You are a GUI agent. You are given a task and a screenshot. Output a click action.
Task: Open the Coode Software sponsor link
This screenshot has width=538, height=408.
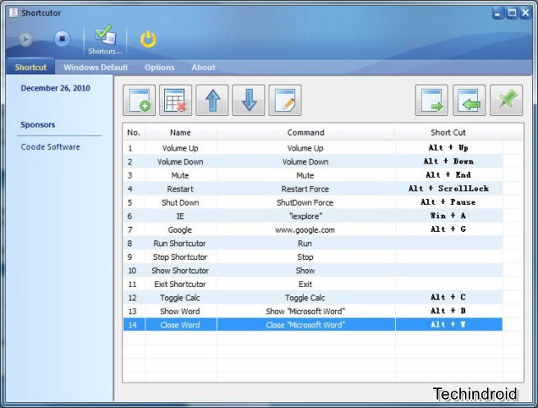50,146
